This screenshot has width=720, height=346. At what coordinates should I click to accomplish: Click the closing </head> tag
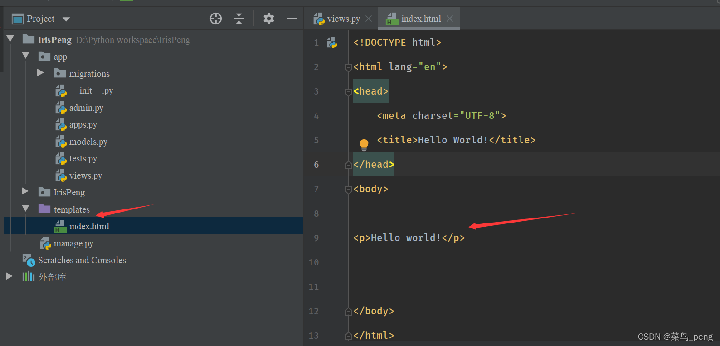click(374, 165)
